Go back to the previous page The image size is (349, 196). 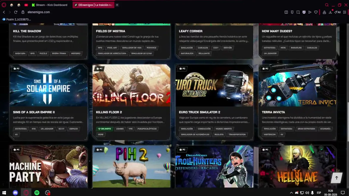[4, 12]
